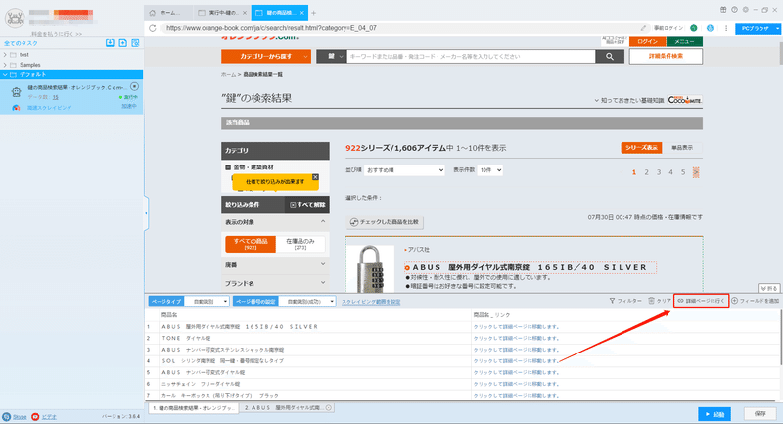Collapse the 金物・建築資材 category checkbox

pos(228,167)
